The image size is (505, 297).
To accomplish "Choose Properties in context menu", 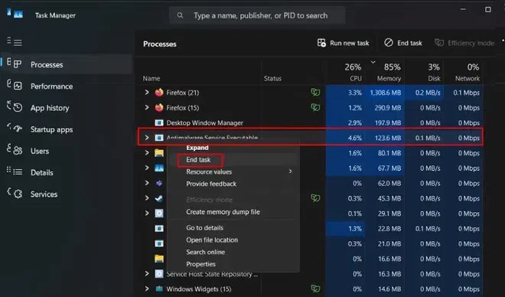I will (x=200, y=264).
